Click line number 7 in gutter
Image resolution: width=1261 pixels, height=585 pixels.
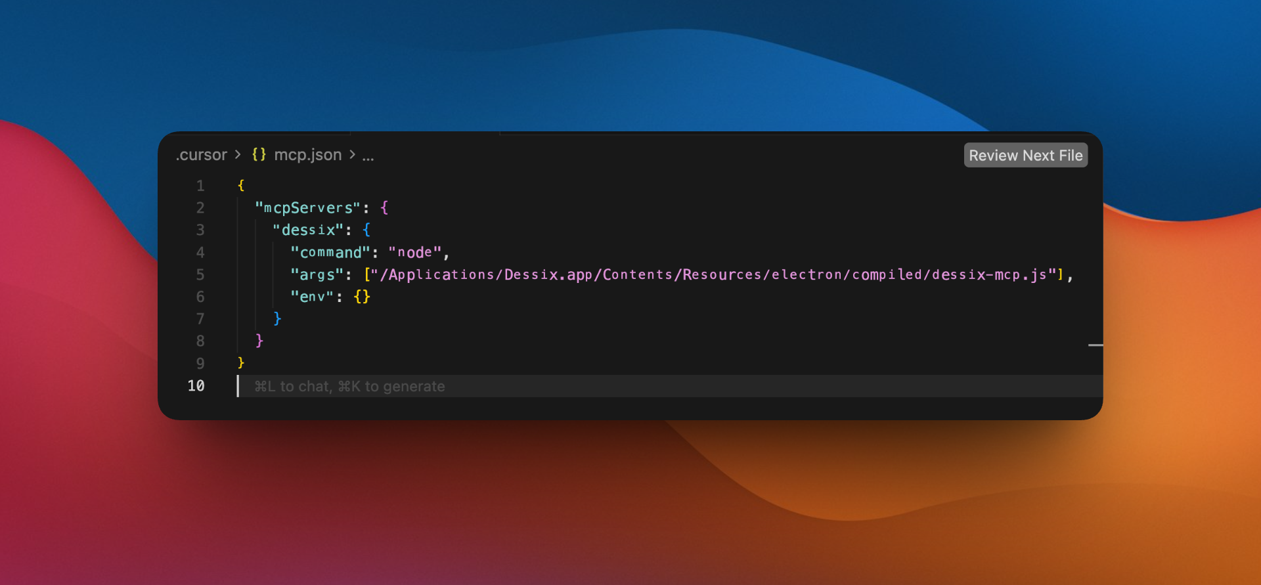pyautogui.click(x=200, y=319)
